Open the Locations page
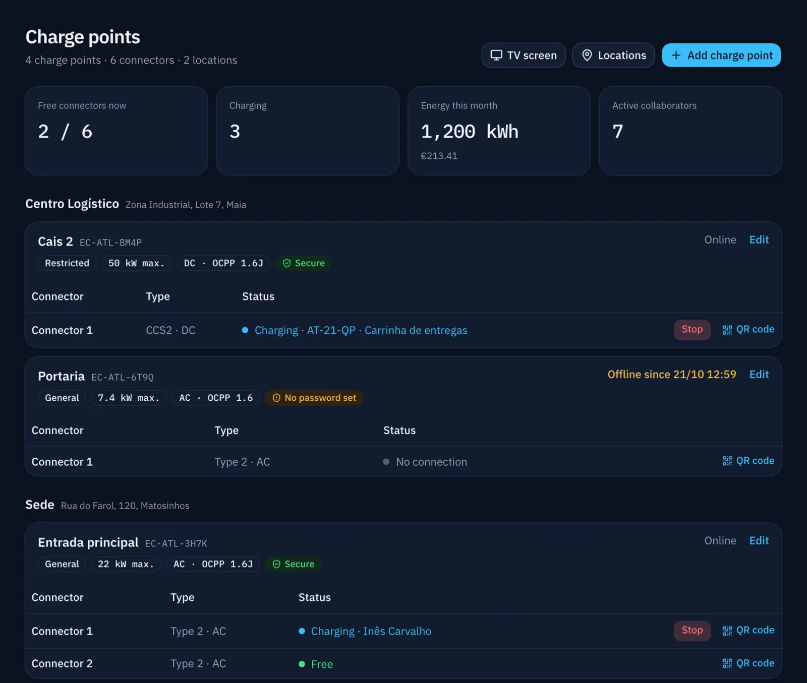The image size is (807, 683). click(613, 55)
